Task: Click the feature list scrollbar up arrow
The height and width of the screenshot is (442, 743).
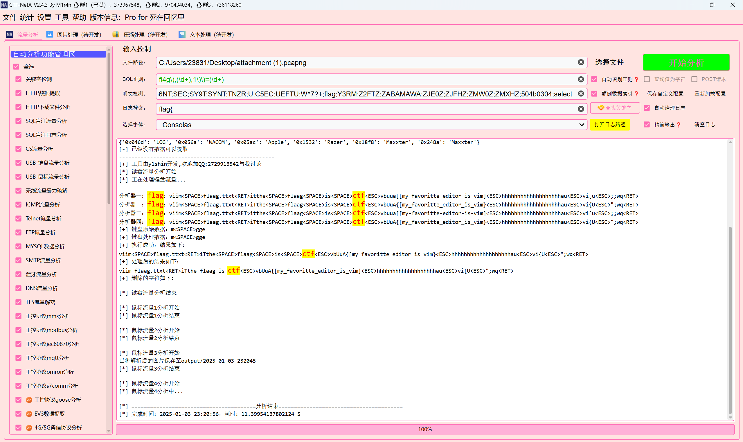Action: pyautogui.click(x=109, y=49)
